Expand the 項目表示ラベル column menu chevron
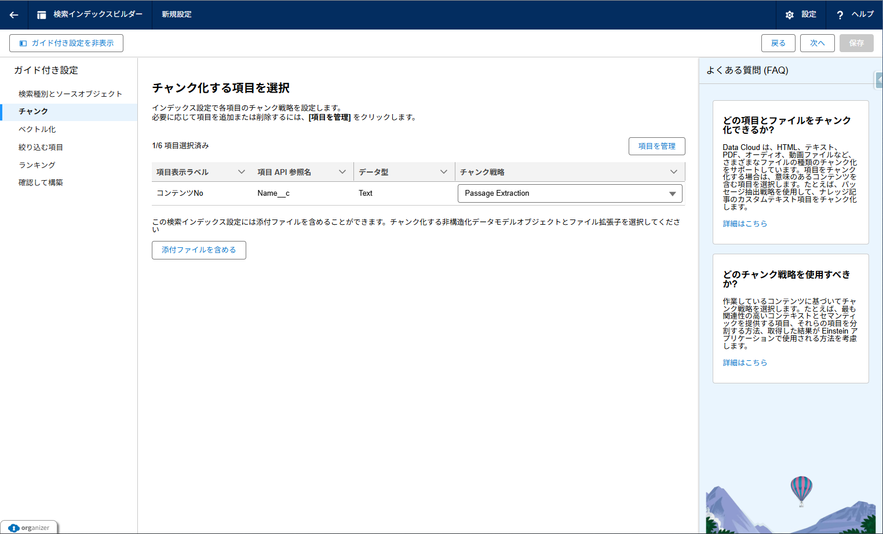The image size is (883, 534). (x=242, y=172)
